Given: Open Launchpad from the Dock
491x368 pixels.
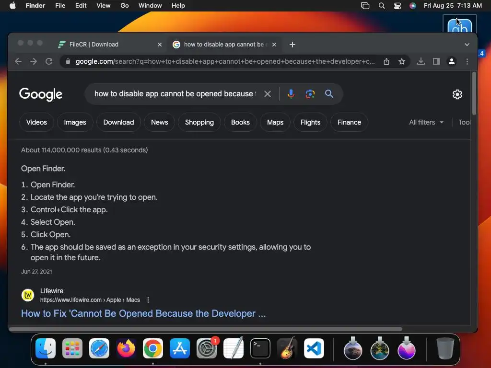Looking at the screenshot, I should point(72,348).
